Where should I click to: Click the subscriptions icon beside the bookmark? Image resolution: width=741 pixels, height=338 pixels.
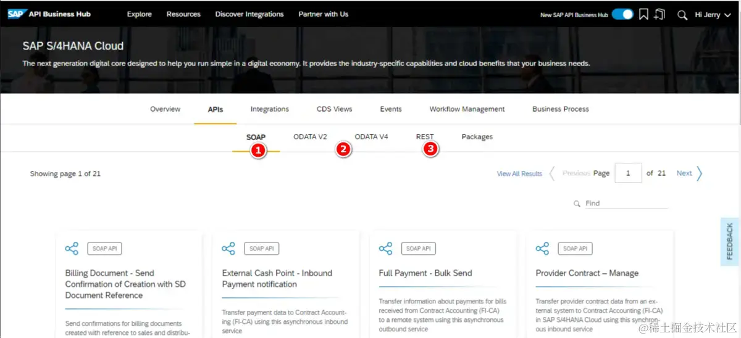pyautogui.click(x=659, y=14)
